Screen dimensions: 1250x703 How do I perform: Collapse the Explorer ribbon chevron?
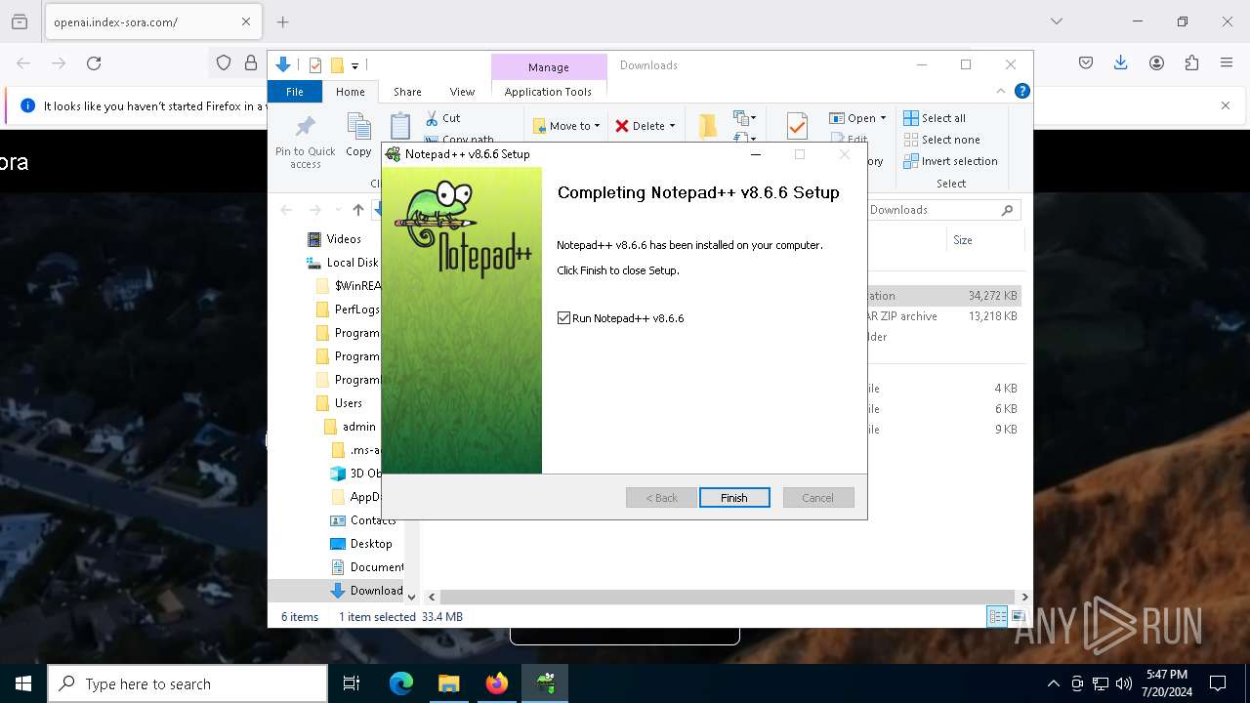(x=1000, y=91)
